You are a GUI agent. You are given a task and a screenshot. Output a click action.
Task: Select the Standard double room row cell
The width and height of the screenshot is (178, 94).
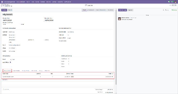pos(8,77)
